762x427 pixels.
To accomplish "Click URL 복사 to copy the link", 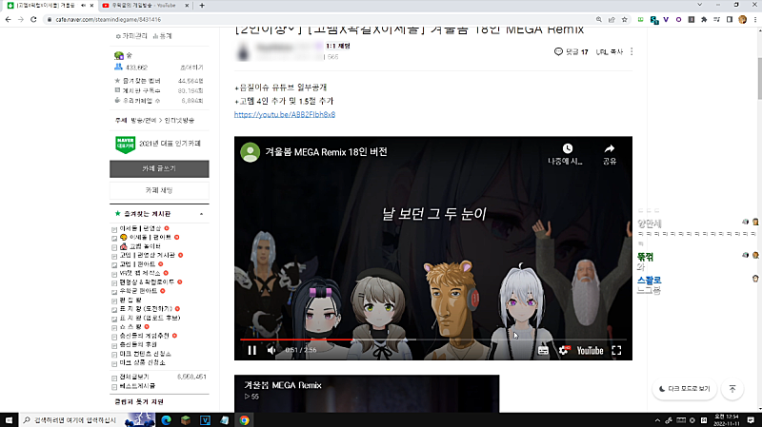I will (x=610, y=51).
